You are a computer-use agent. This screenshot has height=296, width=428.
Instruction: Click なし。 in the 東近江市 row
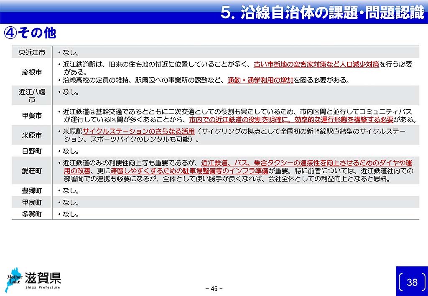71,52
